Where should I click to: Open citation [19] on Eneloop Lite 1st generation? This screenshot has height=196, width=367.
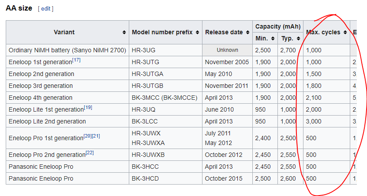[x=88, y=107]
